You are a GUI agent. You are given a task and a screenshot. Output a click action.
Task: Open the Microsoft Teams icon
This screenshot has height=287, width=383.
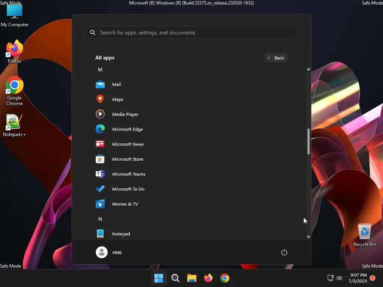pos(100,174)
